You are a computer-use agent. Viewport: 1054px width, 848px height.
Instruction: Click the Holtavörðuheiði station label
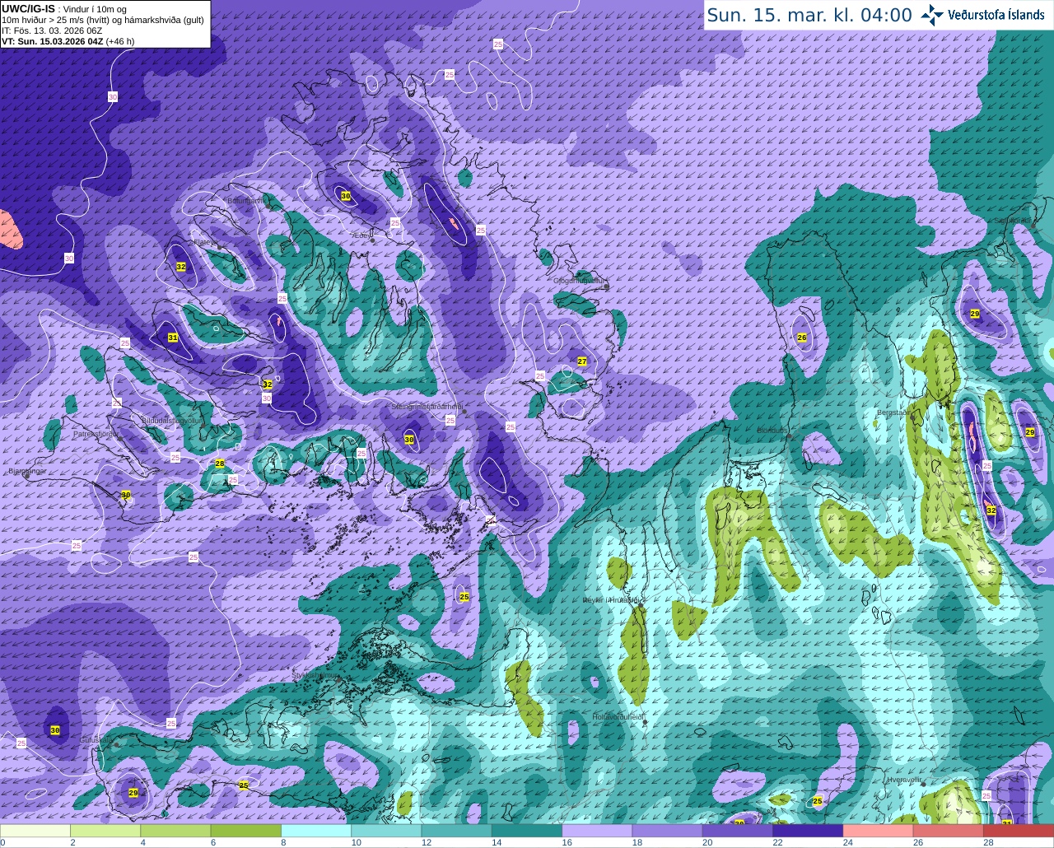pyautogui.click(x=618, y=717)
